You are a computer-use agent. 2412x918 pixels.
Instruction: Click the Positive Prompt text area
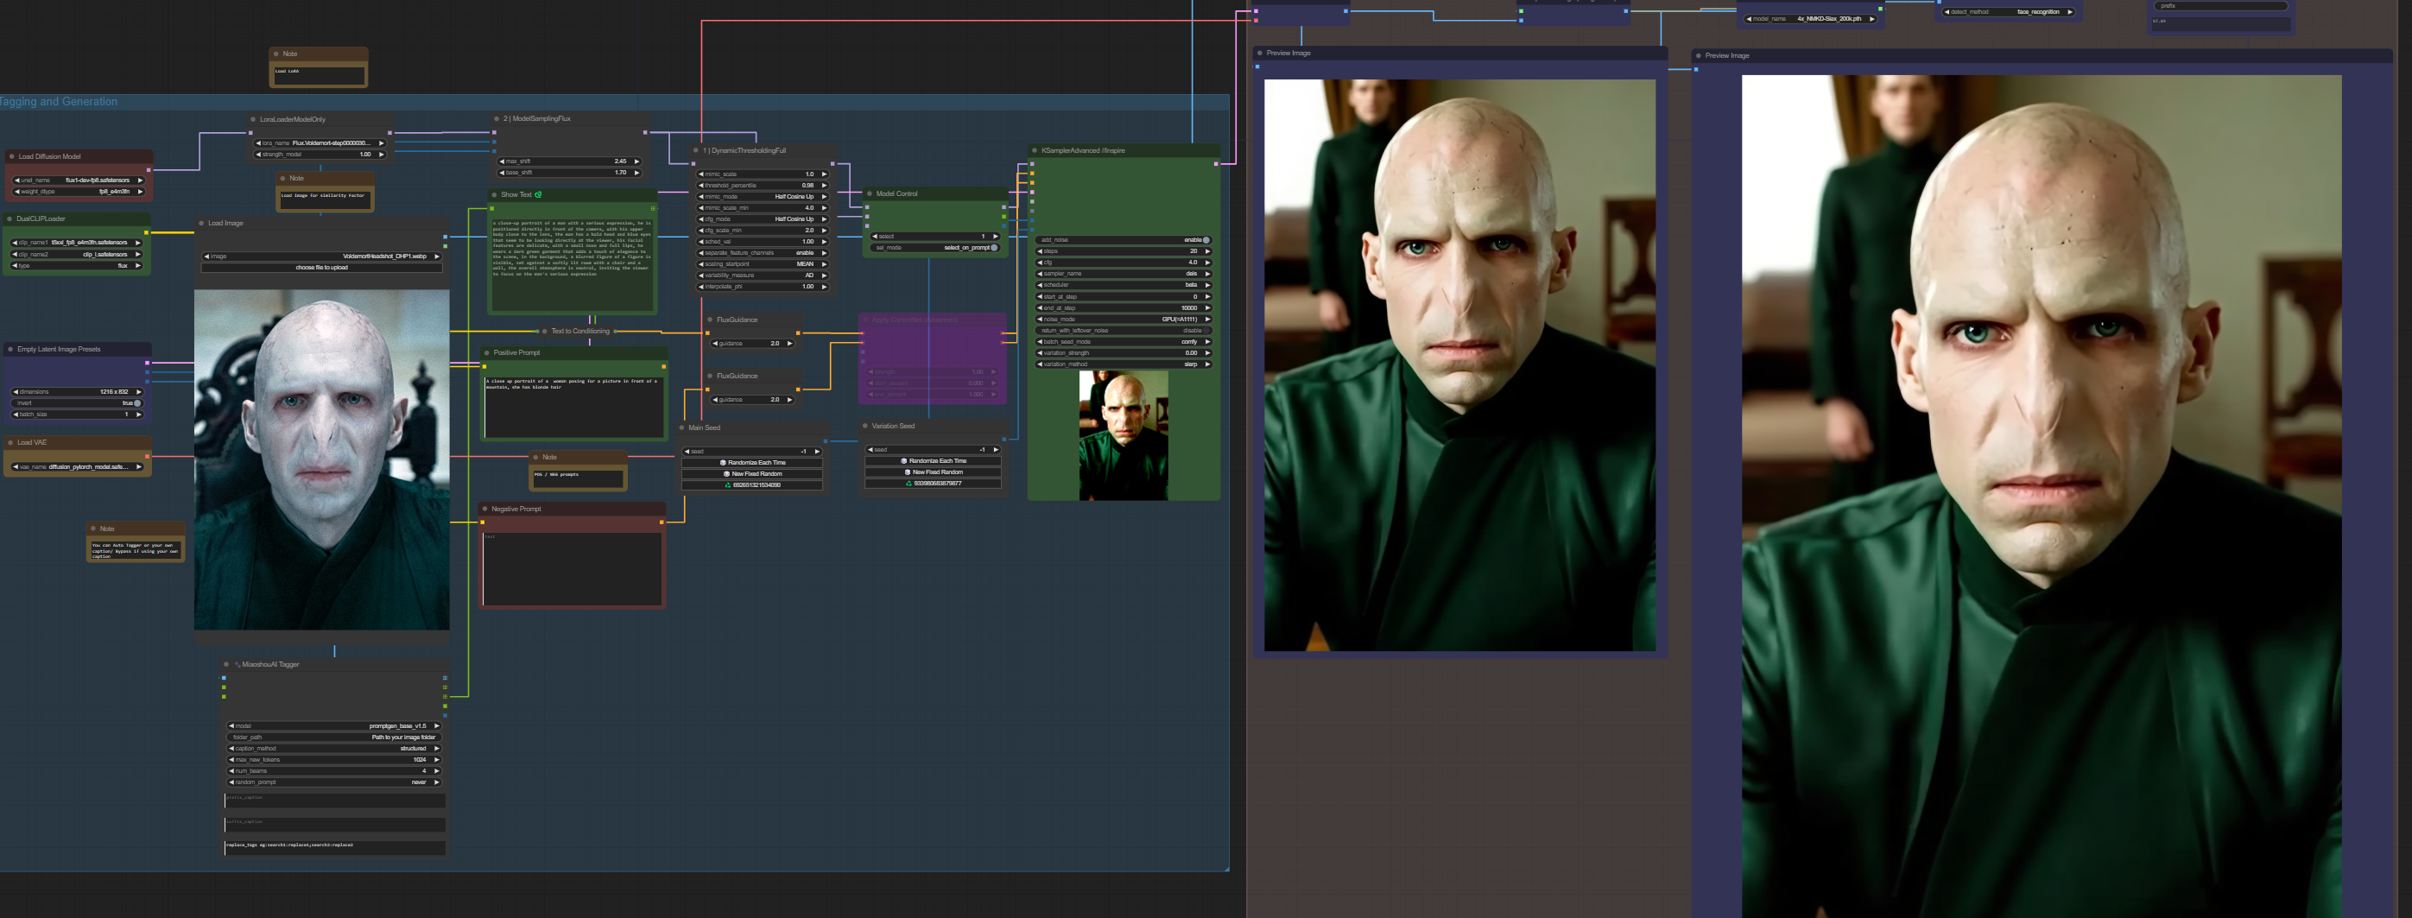tap(574, 407)
